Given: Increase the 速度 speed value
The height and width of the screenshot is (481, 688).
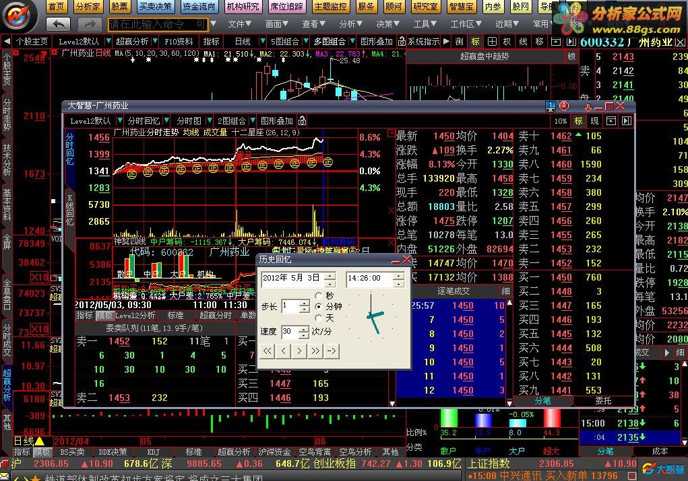Looking at the screenshot, I should click(x=303, y=329).
